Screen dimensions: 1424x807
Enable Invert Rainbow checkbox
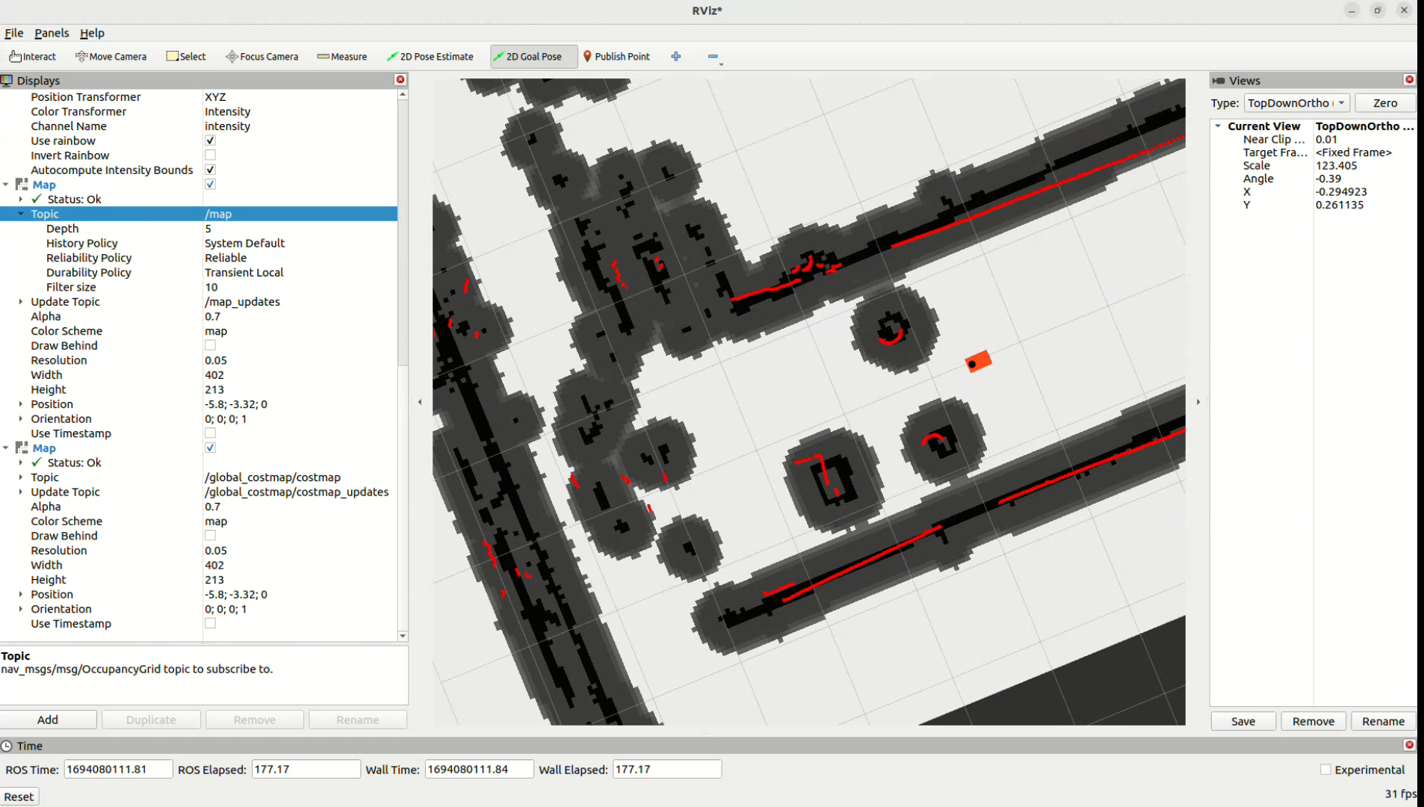coord(210,155)
